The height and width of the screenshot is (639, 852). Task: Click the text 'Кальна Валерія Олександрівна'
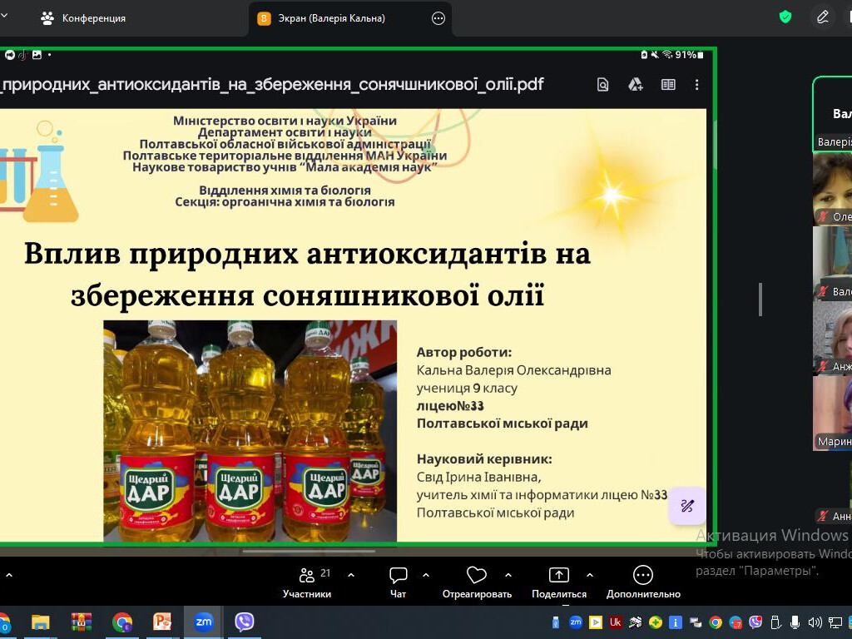pos(513,370)
